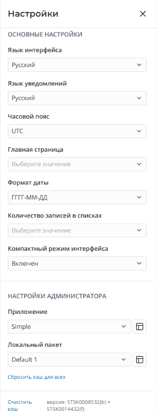Screen dimensions: 157x413
Task: Change Компактный режим интерфейса setting
Action: point(77,263)
